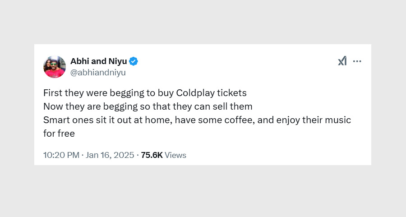This screenshot has height=217, width=406.
Task: Open the Grok explain-post icon
Action: (x=342, y=61)
